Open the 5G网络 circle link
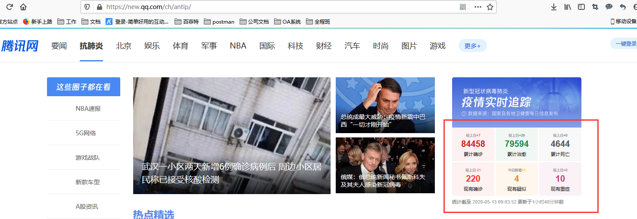This screenshot has height=219, width=637. pos(86,133)
